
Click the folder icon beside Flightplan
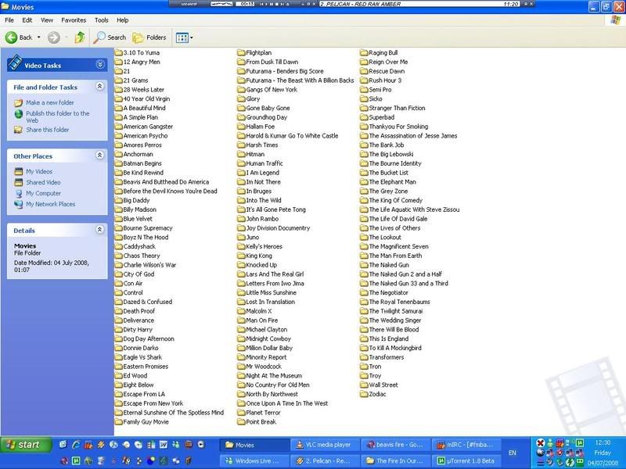[x=241, y=52]
